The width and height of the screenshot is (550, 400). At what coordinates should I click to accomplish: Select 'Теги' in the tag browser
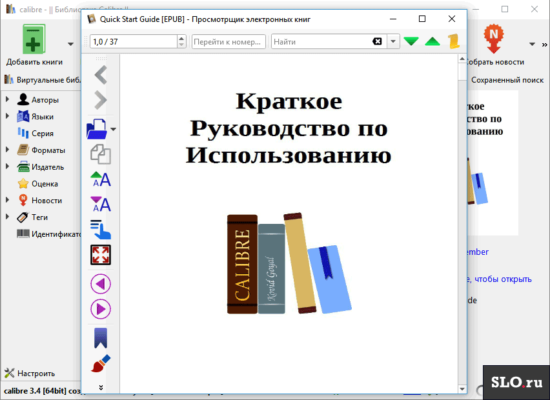point(39,217)
